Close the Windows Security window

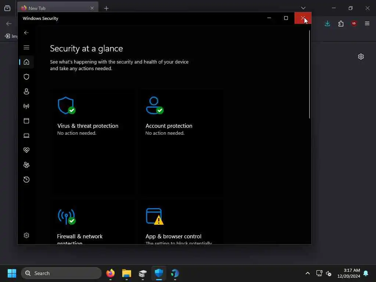303,18
